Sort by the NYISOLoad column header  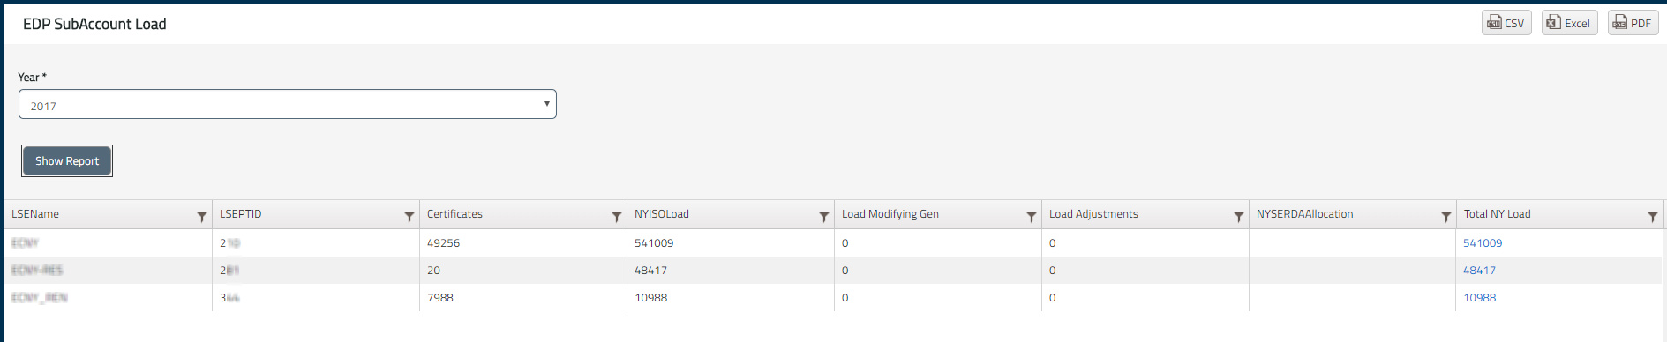[662, 214]
